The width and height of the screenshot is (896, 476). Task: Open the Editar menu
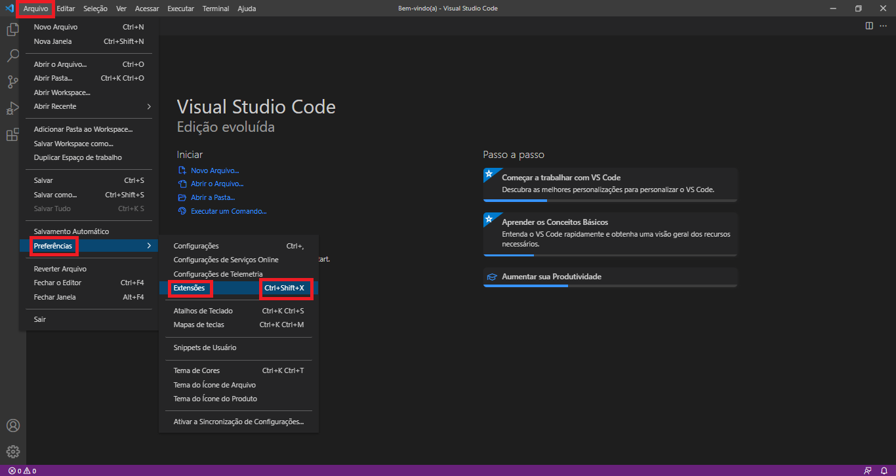[x=66, y=9]
